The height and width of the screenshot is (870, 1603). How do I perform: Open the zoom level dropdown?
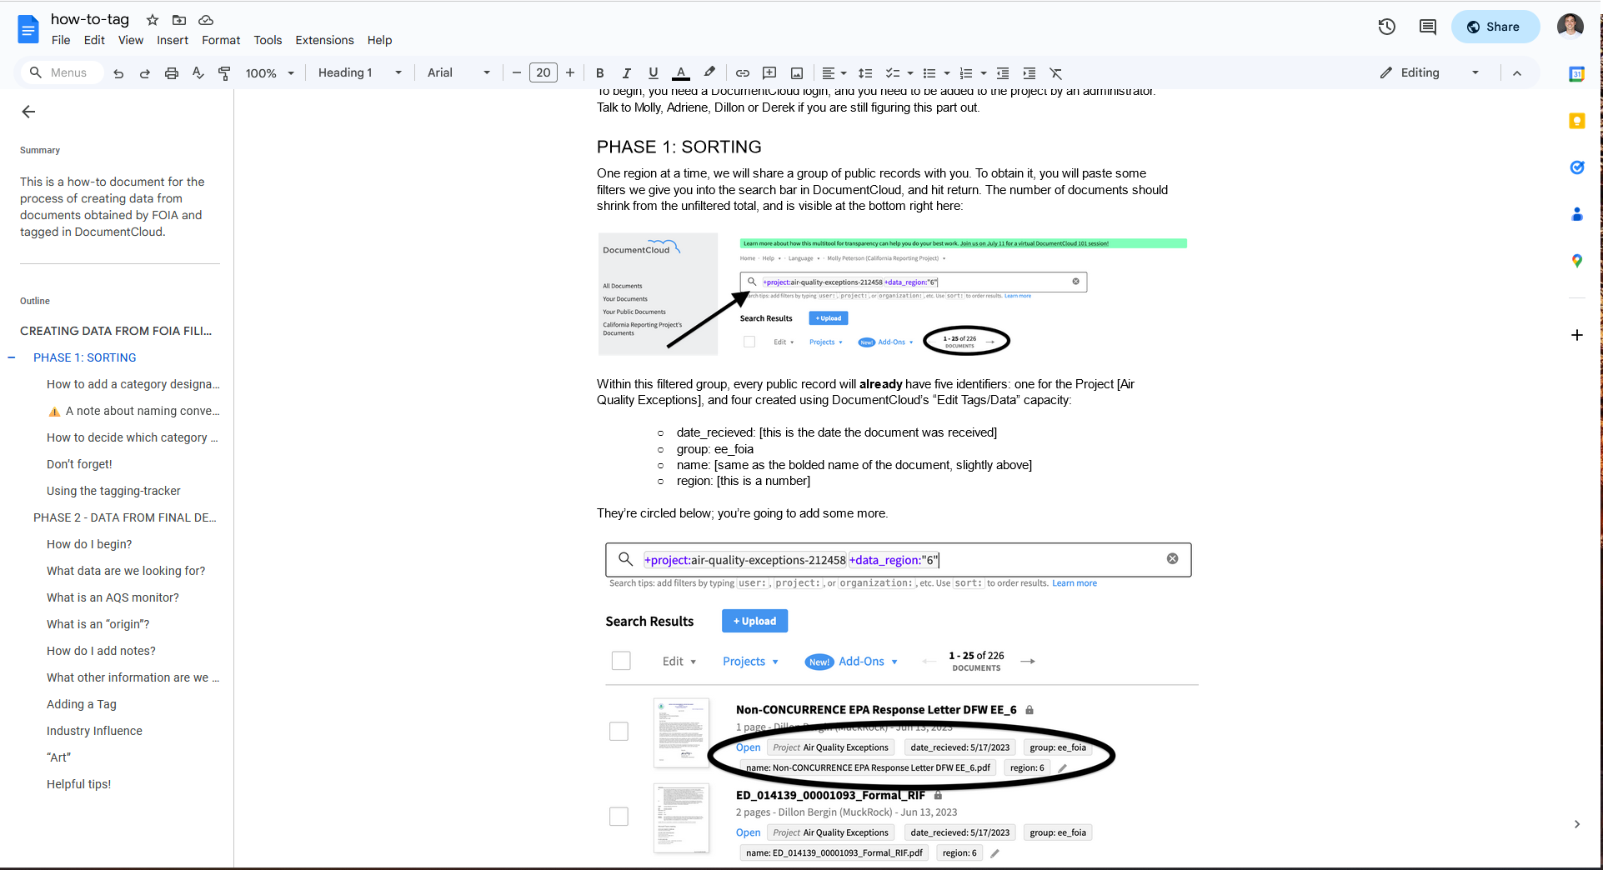pos(270,73)
